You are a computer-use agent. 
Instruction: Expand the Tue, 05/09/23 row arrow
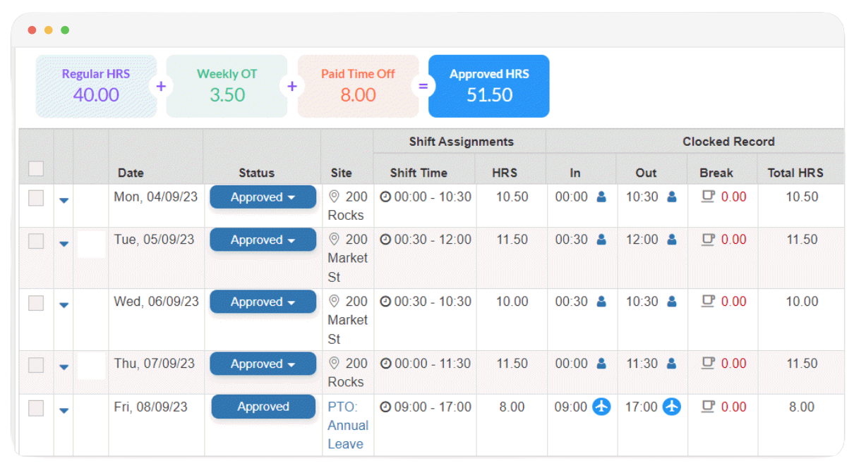click(x=64, y=244)
